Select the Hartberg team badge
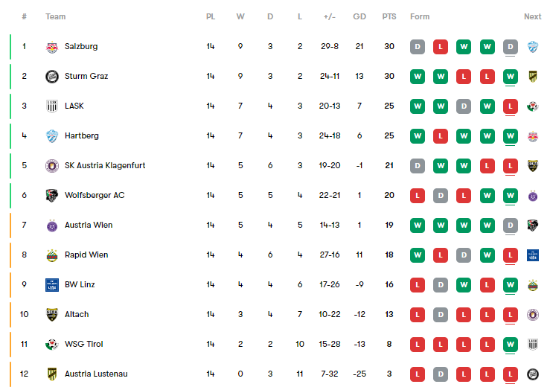Image resolution: width=553 pixels, height=390 pixels. [x=52, y=135]
